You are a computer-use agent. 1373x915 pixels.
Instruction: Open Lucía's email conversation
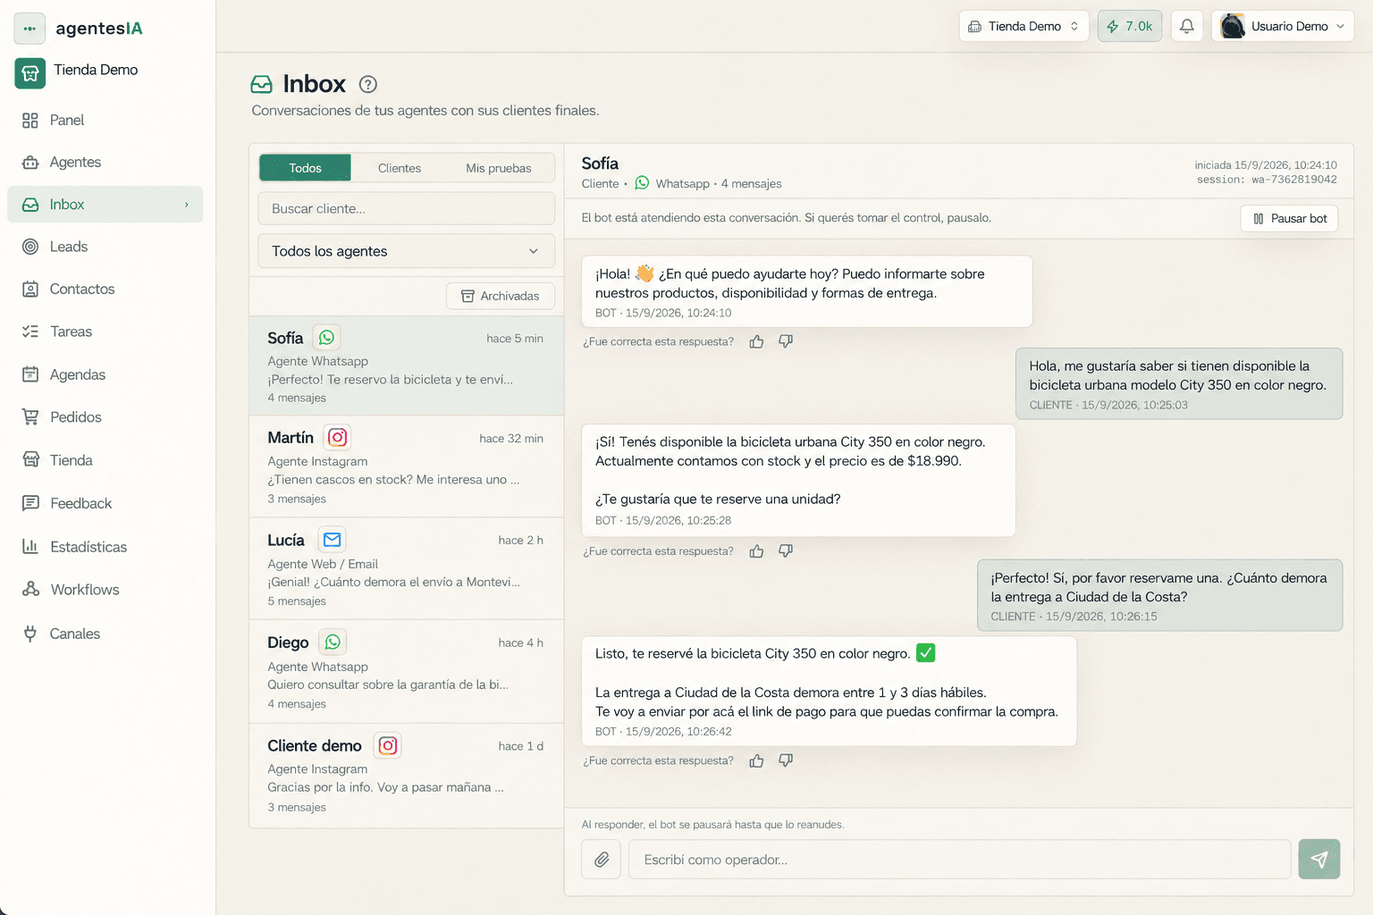coord(407,569)
